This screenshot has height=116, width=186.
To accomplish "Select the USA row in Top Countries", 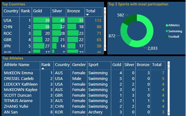I will click(52, 20).
